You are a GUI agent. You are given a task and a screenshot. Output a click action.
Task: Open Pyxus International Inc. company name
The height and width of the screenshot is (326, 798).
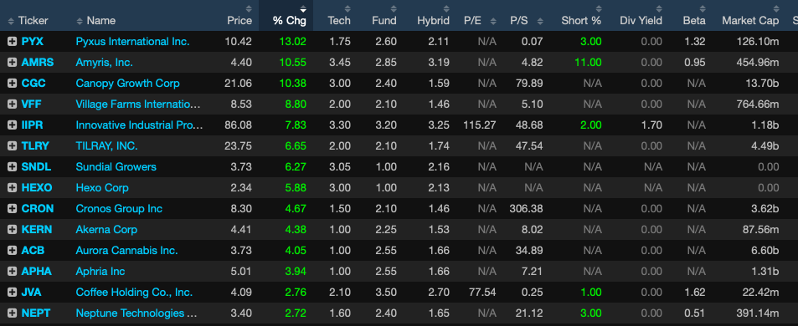(x=132, y=42)
